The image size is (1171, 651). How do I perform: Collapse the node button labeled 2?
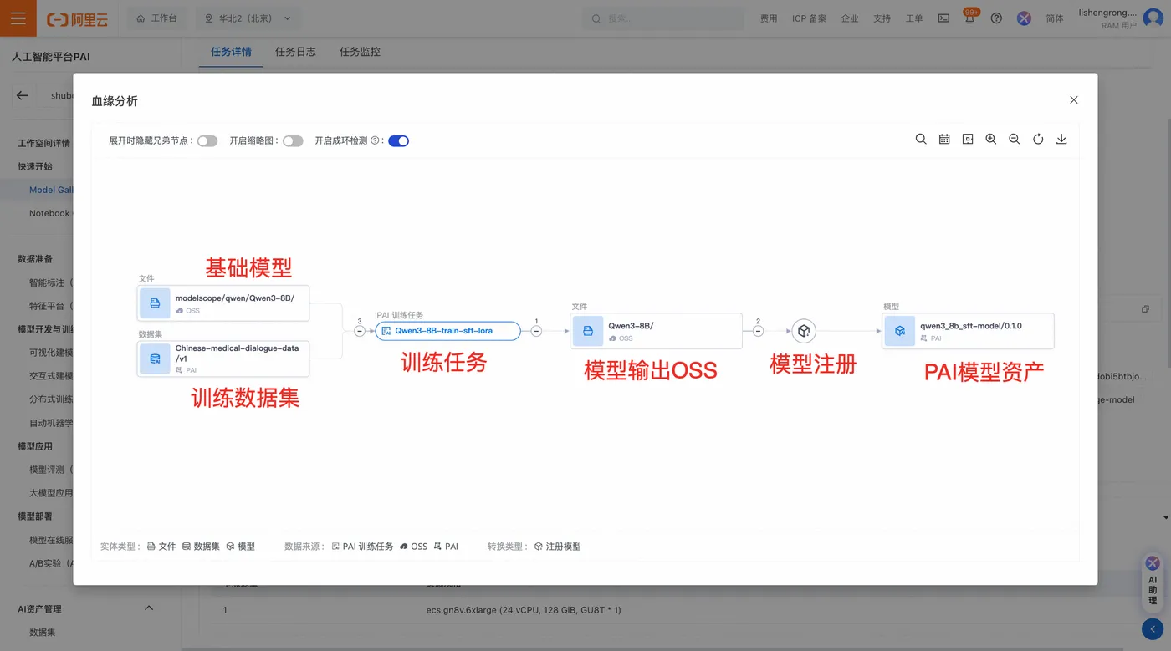(x=758, y=331)
